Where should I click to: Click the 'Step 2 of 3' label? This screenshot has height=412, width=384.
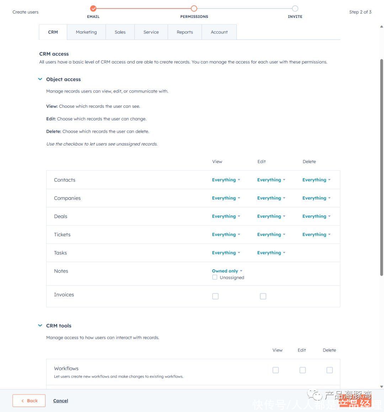coord(360,12)
